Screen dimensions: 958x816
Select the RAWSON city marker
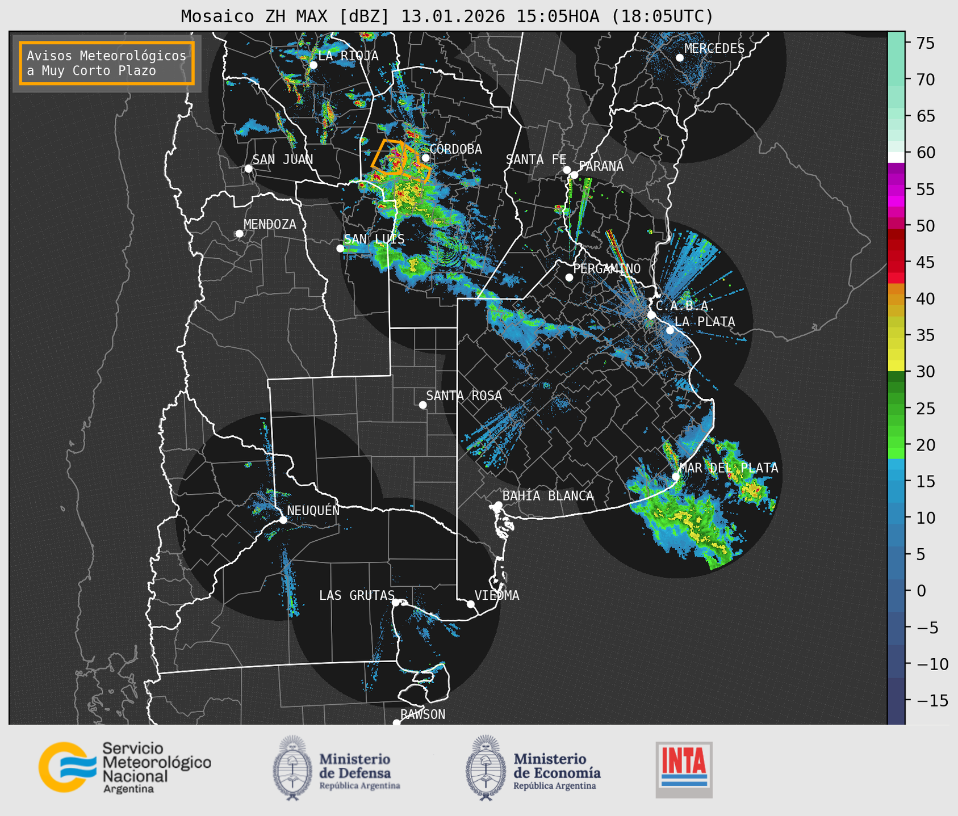tap(396, 722)
